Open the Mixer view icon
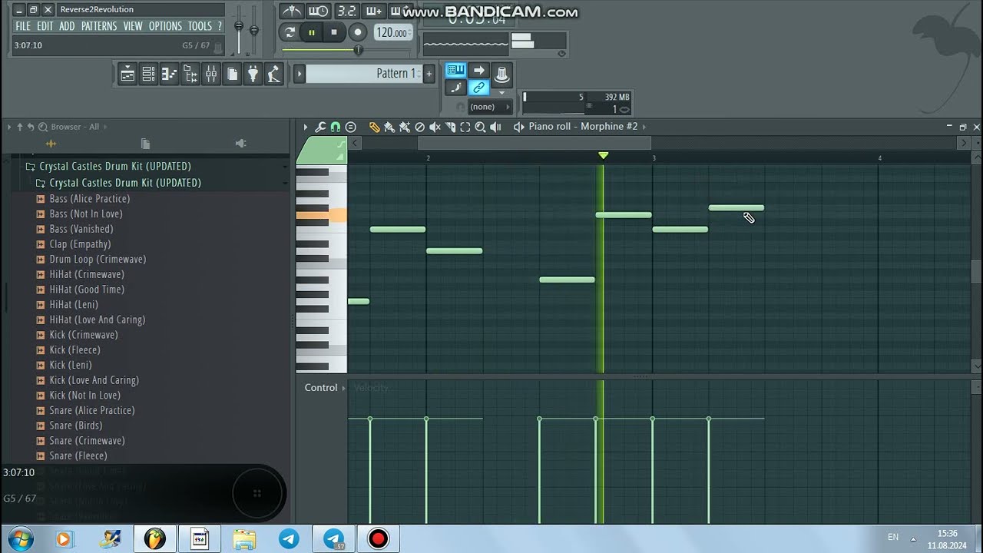The image size is (983, 553). 211,75
